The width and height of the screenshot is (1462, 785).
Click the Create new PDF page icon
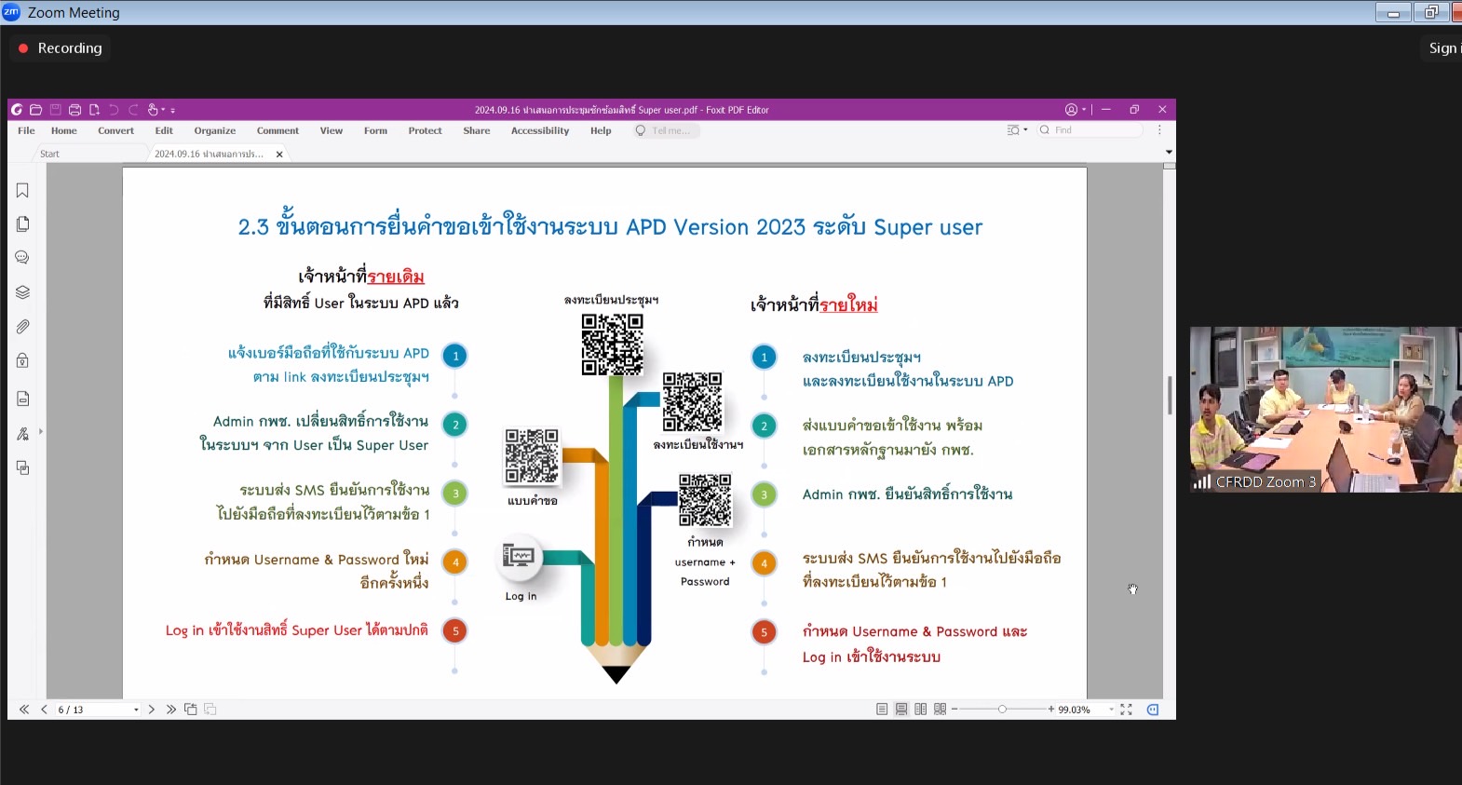click(x=94, y=110)
